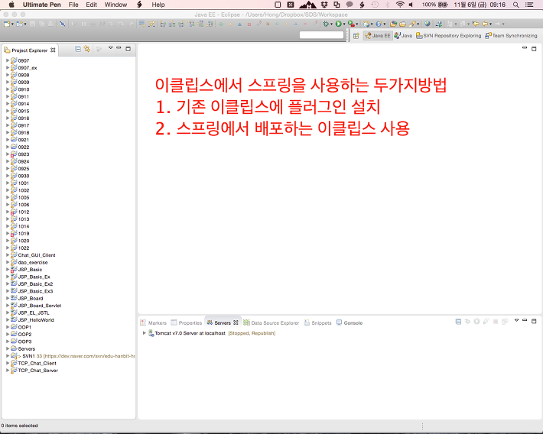This screenshot has height=434, width=543.
Task: Switch to the Java perspective
Action: (x=403, y=36)
